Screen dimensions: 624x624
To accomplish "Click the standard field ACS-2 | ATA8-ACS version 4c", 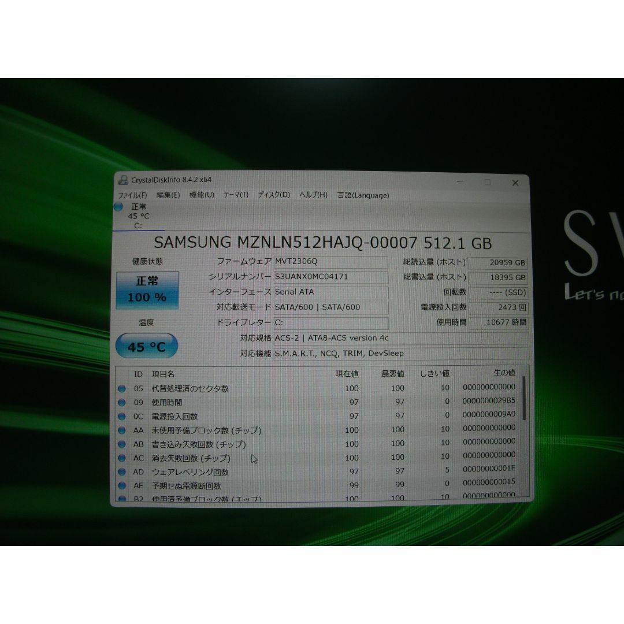I will coord(401,338).
